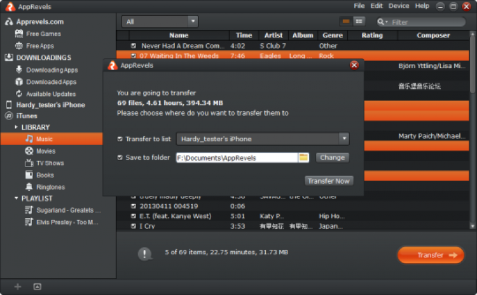Open the Hardy_tester's iPhone destination dropdown
The image size is (477, 295).
coord(263,139)
